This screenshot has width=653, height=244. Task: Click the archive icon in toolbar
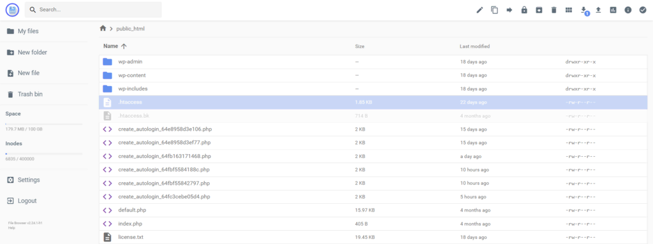(x=539, y=10)
